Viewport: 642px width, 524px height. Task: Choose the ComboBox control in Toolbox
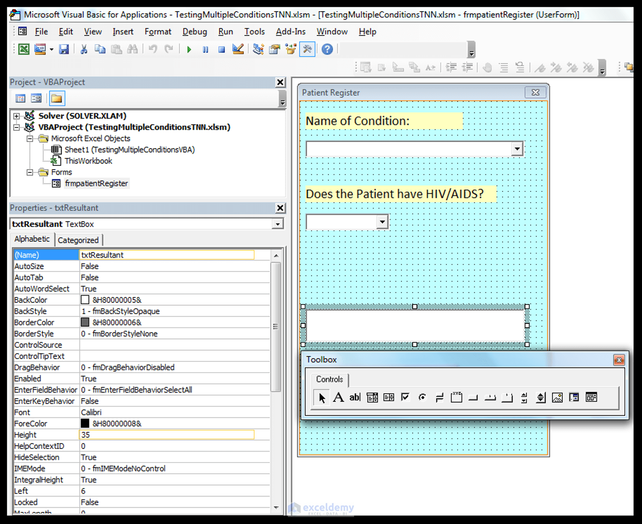click(372, 397)
